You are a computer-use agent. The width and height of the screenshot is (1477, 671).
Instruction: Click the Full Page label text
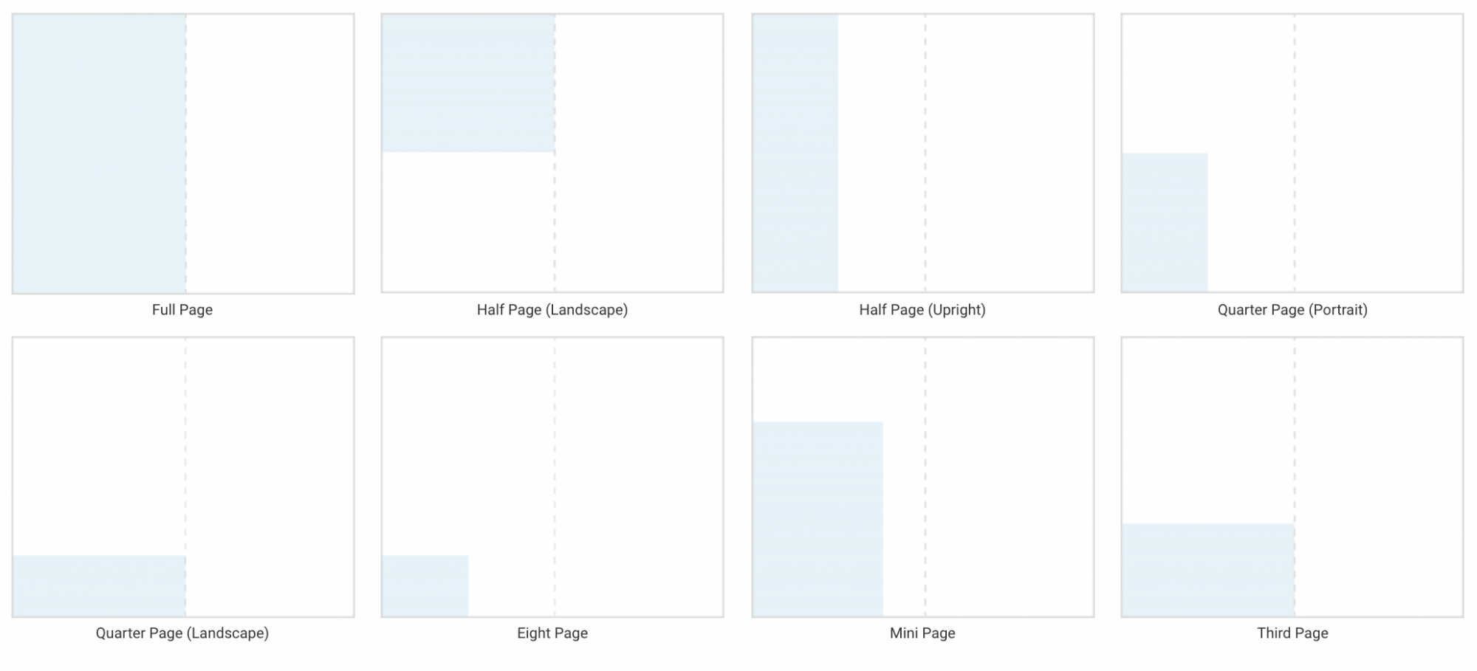tap(182, 310)
